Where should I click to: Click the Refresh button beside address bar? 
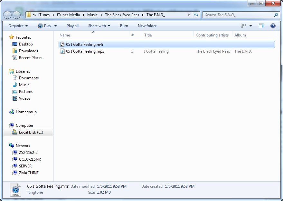[x=196, y=15]
